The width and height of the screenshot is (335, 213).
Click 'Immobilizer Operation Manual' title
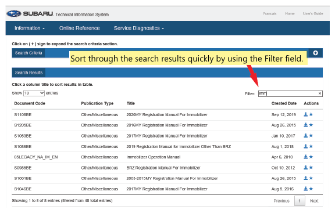pyautogui.click(x=154, y=157)
